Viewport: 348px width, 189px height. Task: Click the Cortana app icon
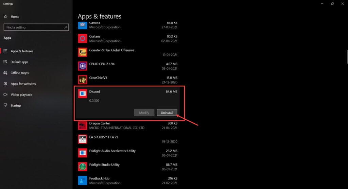83,38
